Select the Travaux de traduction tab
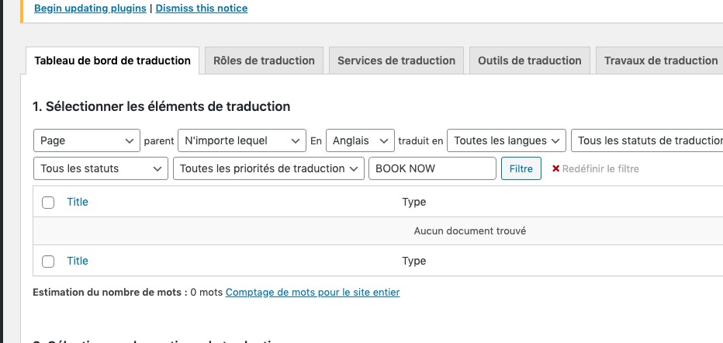 coord(660,61)
